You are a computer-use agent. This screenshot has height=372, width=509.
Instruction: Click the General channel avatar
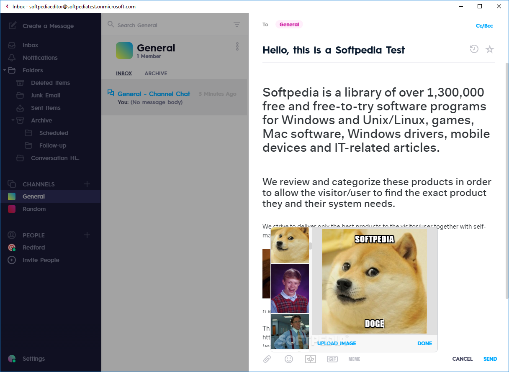[124, 51]
